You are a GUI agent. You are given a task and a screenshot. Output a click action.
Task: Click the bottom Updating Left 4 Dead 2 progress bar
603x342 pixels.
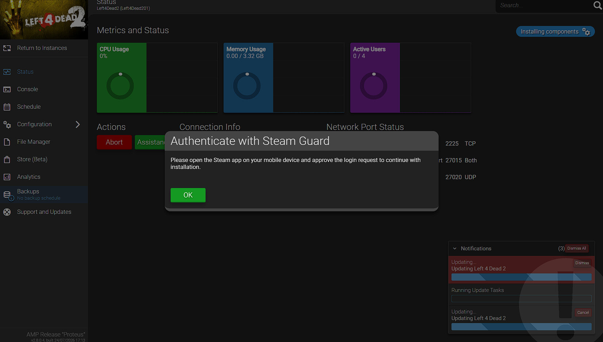pos(521,327)
